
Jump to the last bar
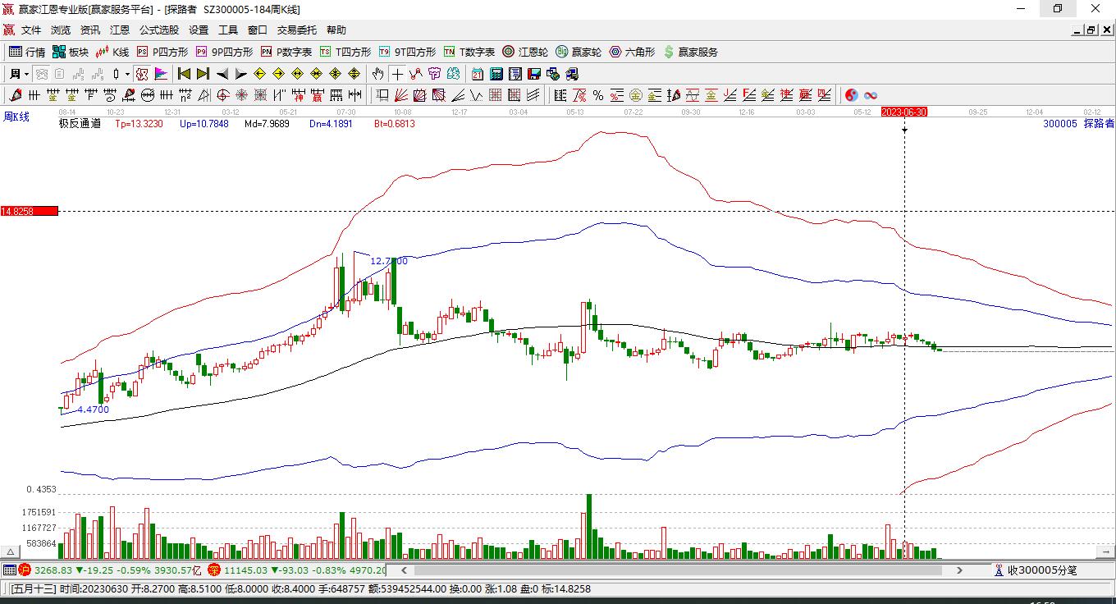pos(203,74)
